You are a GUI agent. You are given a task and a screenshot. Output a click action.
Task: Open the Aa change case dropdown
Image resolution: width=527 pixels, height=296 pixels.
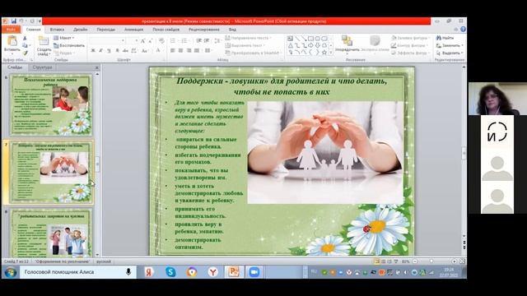tap(145, 50)
